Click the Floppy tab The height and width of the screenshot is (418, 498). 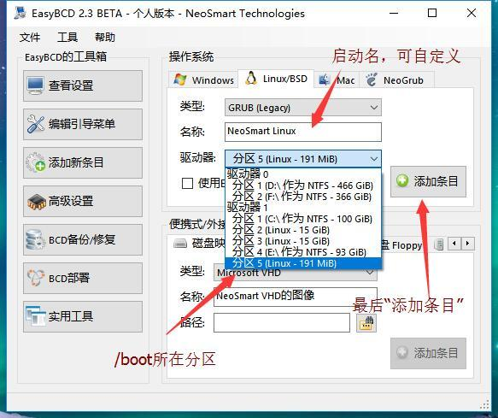click(x=401, y=245)
